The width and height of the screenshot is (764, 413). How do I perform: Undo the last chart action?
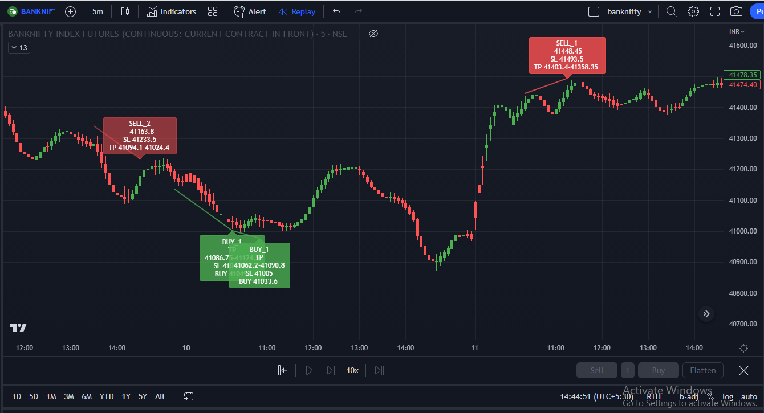337,11
